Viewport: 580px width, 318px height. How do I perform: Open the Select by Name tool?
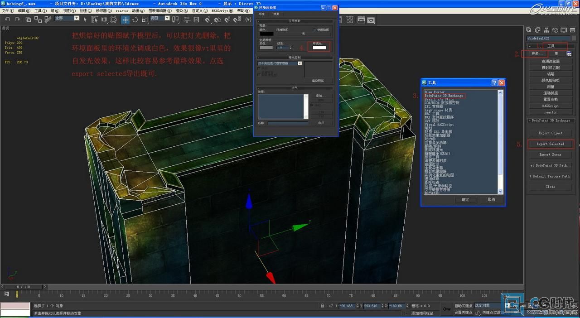pyautogui.click(x=95, y=19)
